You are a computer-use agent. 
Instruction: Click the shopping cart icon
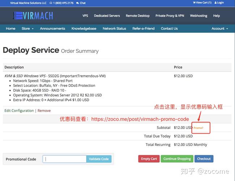click(194, 3)
